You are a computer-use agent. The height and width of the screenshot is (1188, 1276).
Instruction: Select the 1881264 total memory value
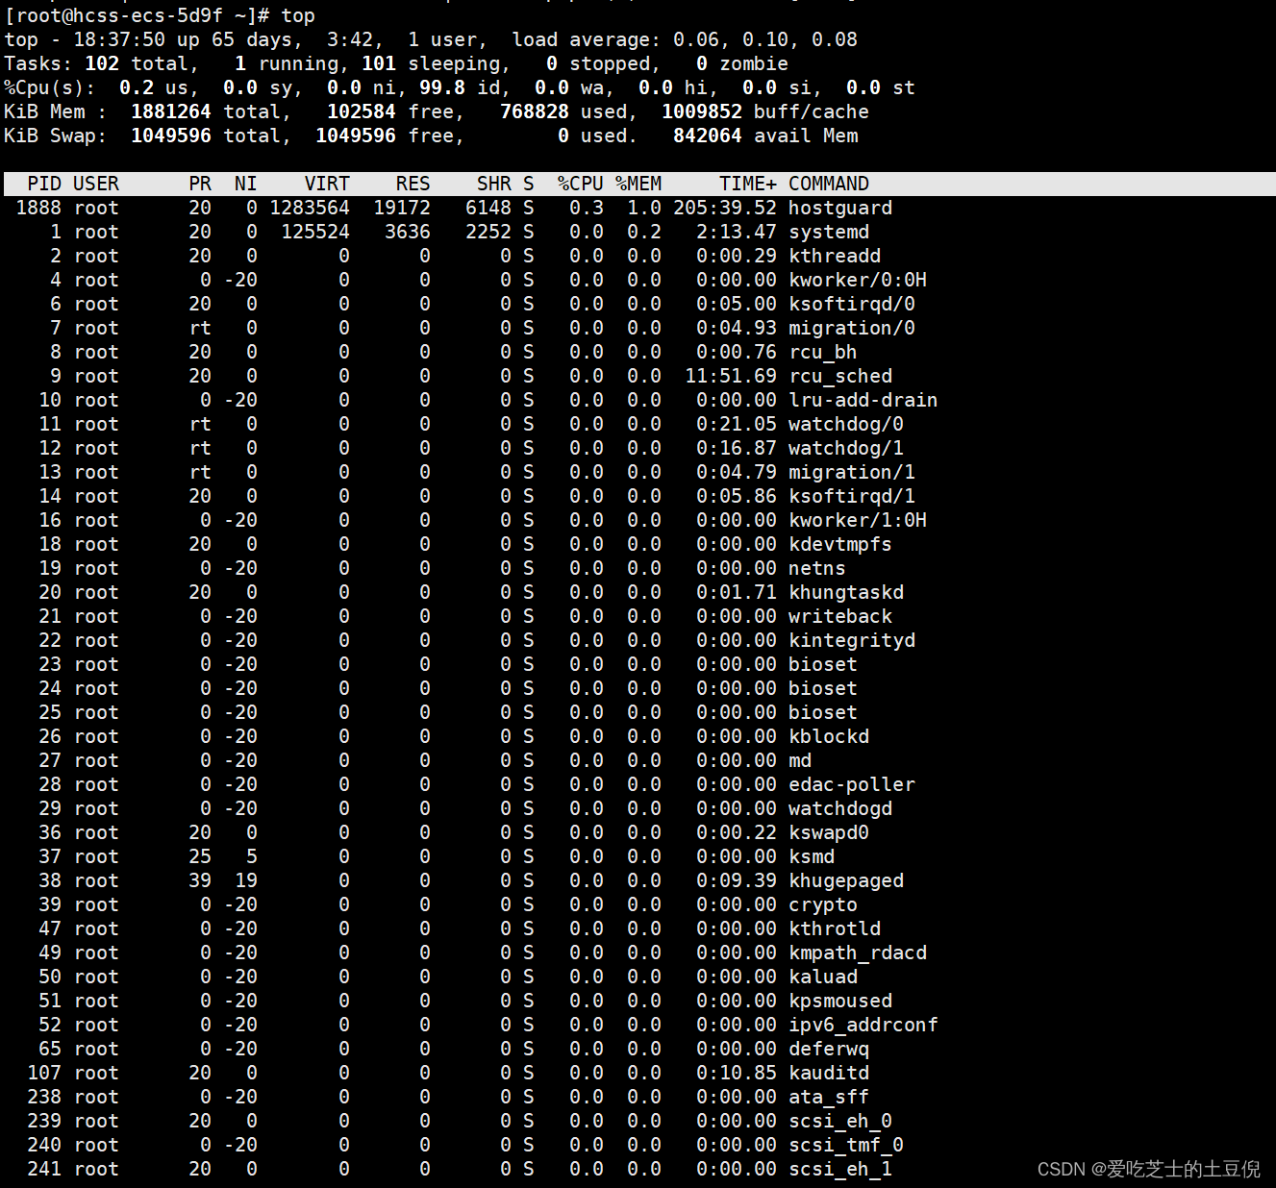click(x=171, y=111)
